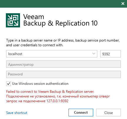This screenshot has height=119, width=127.
Task: Uncheck the Windows session authentication checkbox
Action: pos(9,84)
